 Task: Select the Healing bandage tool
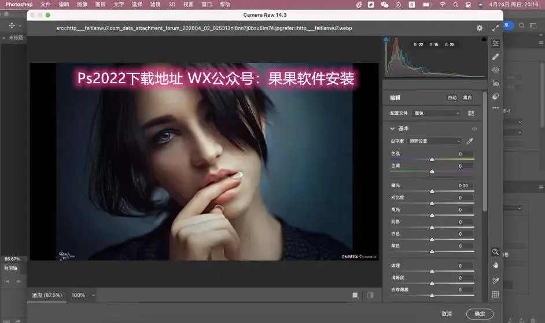[496, 57]
